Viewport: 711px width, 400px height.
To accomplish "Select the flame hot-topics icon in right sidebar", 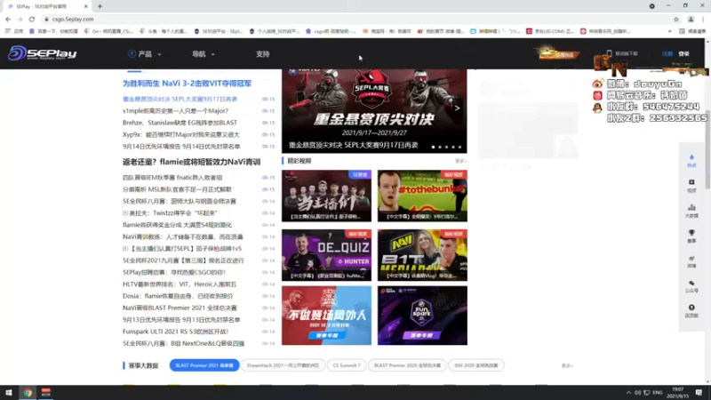I will (691, 161).
